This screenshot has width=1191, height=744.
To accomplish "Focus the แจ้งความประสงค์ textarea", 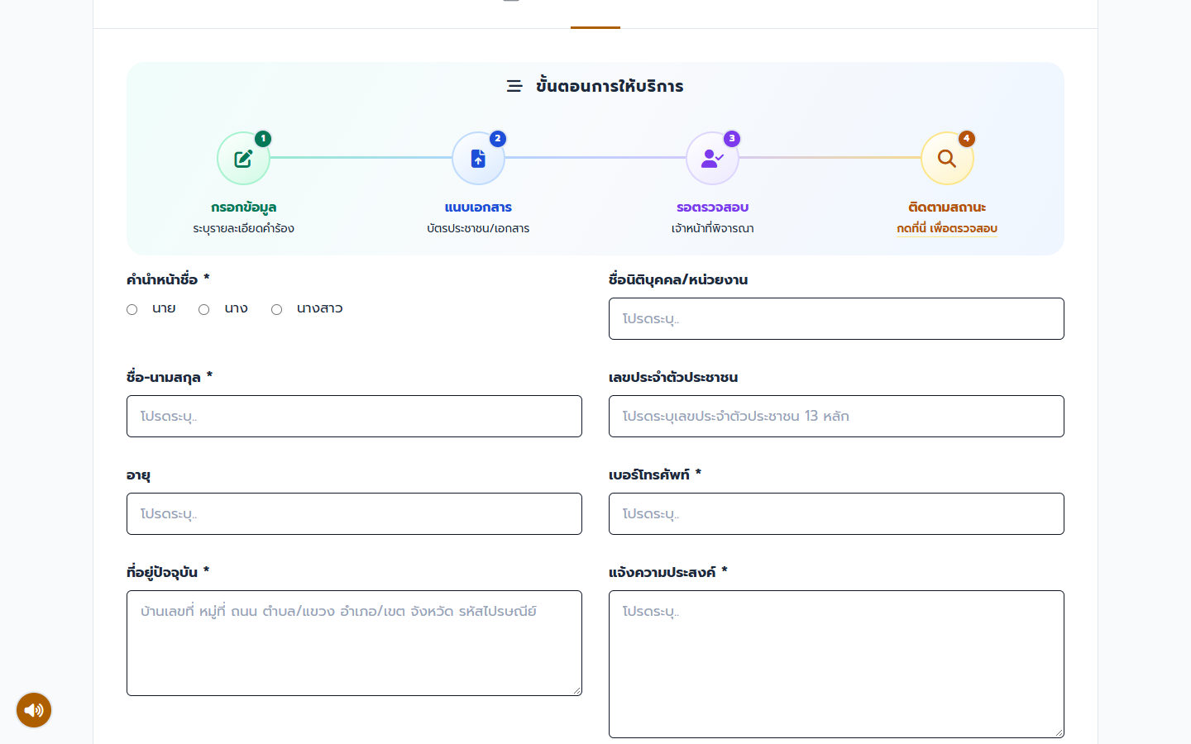I will coord(836,664).
